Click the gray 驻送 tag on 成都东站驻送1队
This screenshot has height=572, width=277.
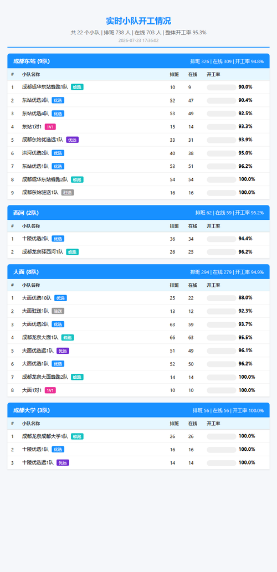tap(68, 193)
